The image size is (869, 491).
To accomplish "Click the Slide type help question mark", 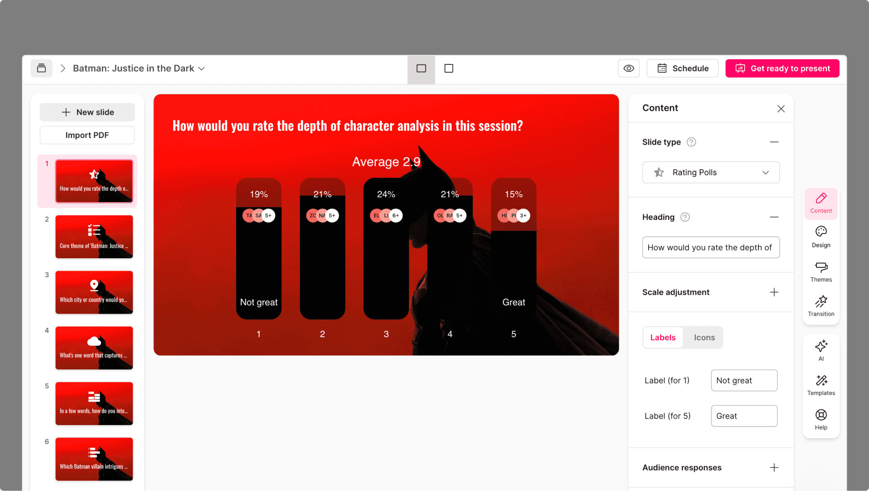I will [x=691, y=142].
